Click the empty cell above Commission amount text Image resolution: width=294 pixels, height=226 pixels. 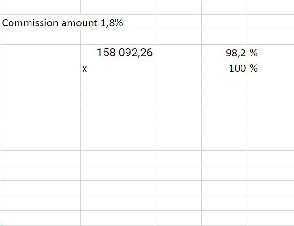(40, 7)
